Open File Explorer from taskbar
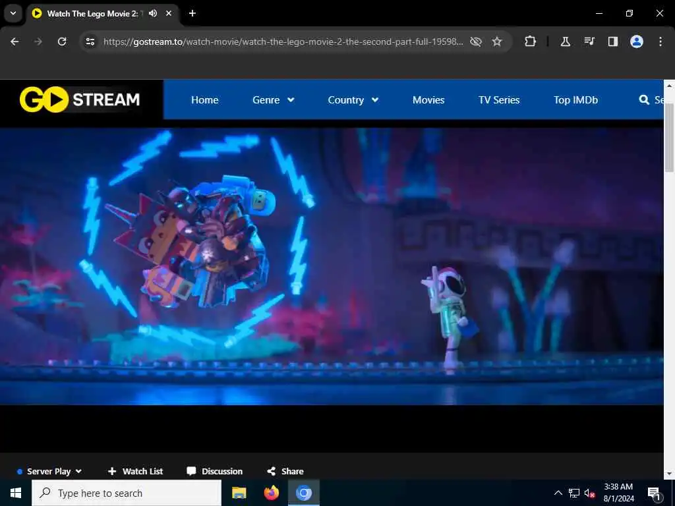The width and height of the screenshot is (675, 506). pos(239,493)
